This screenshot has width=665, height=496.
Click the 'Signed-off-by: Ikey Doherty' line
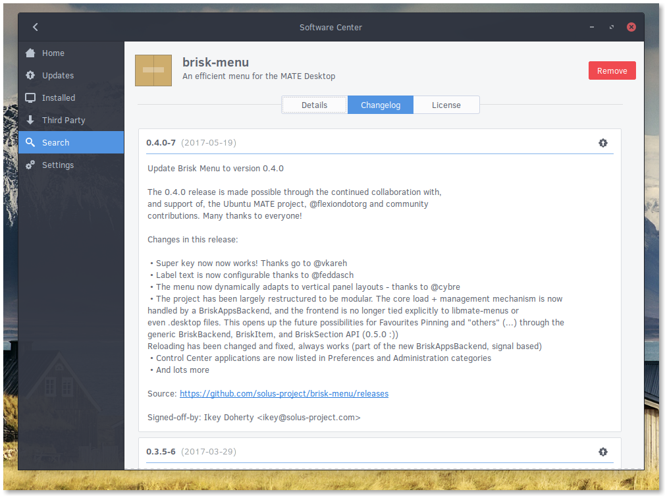point(254,418)
